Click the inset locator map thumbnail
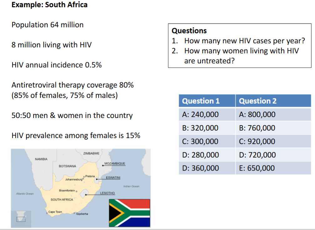This screenshot has height=230, width=315. click(21, 219)
